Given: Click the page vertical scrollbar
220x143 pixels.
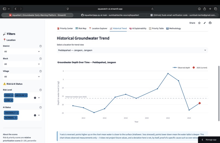Looking at the screenshot, I should click(219, 93).
